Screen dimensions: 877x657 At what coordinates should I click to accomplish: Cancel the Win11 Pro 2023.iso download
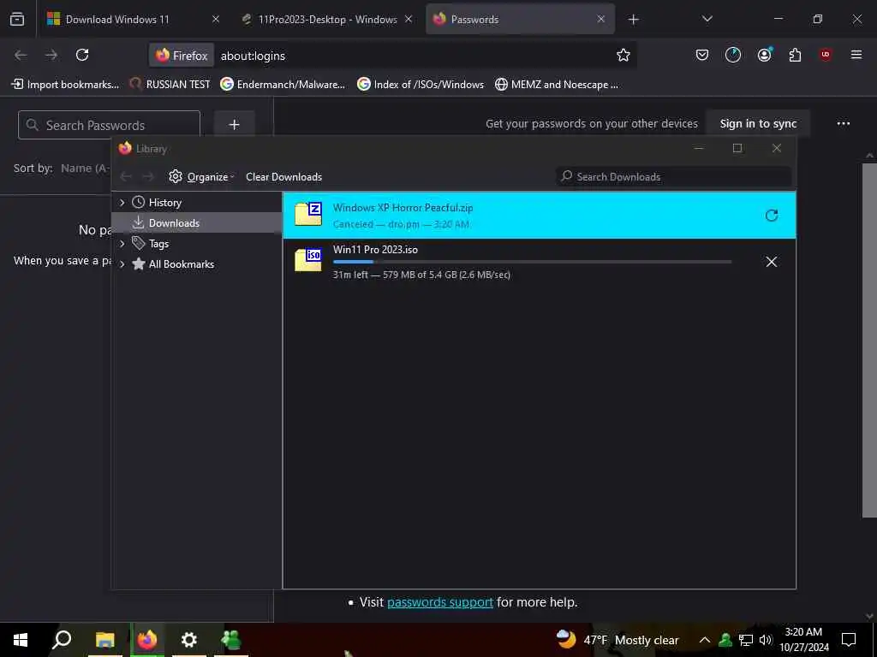(772, 262)
